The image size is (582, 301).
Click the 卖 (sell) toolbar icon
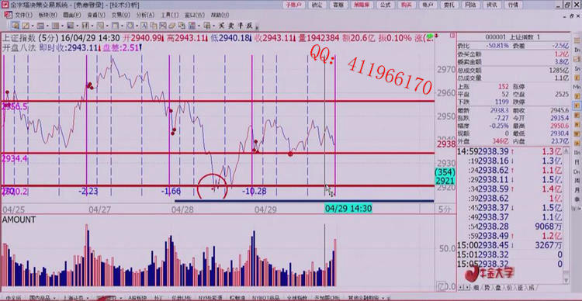tap(230, 26)
